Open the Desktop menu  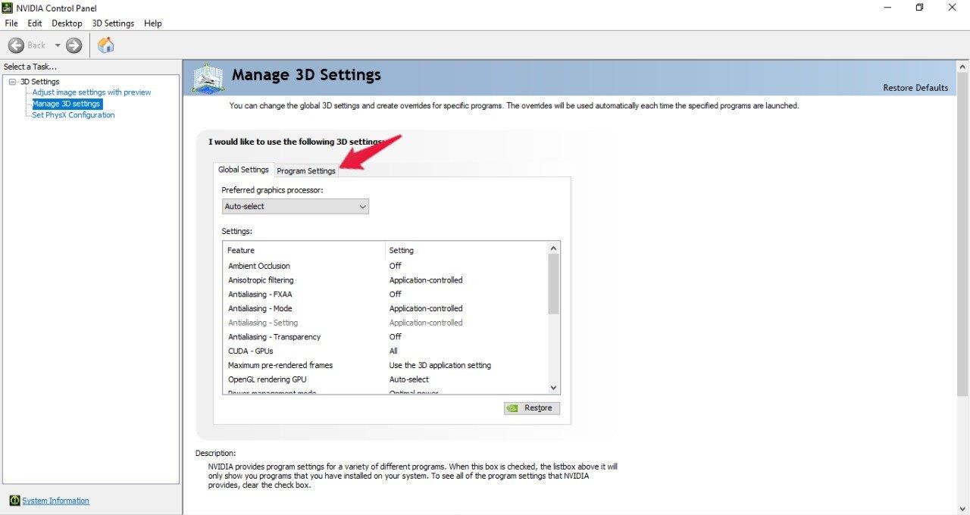click(x=67, y=23)
